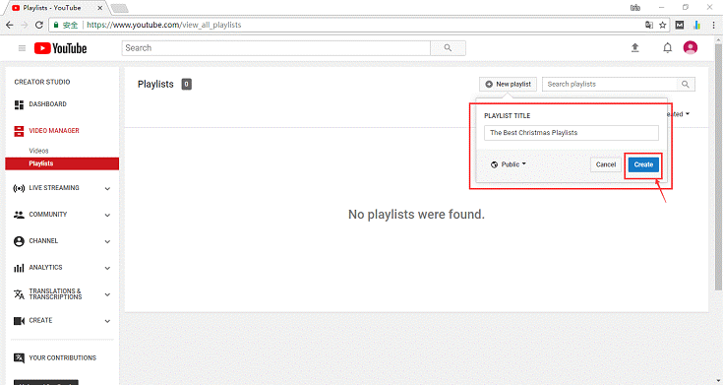Select the Playlists sidebar item
The width and height of the screenshot is (723, 385).
[62, 163]
